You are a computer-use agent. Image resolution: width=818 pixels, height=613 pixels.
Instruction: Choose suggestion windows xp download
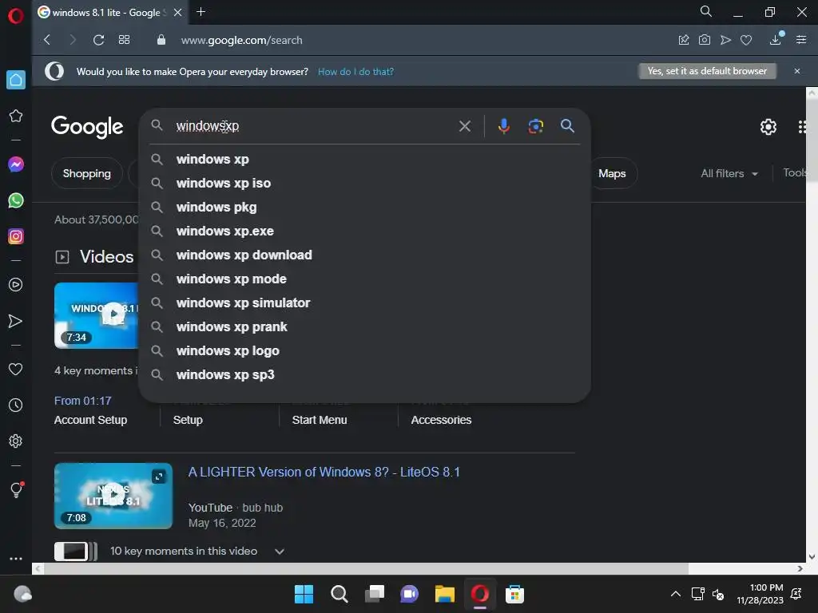click(x=364, y=255)
